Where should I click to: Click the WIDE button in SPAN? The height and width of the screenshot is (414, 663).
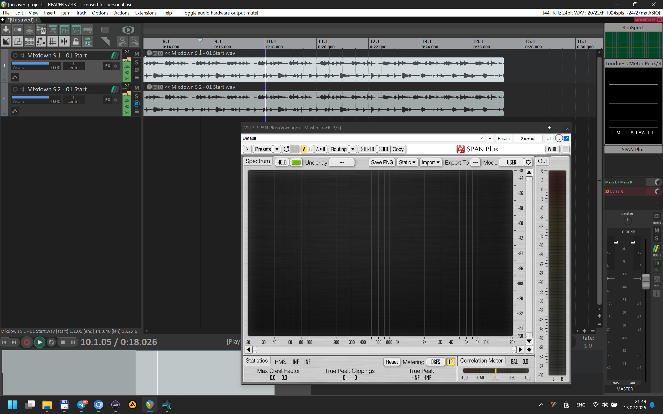pos(552,149)
